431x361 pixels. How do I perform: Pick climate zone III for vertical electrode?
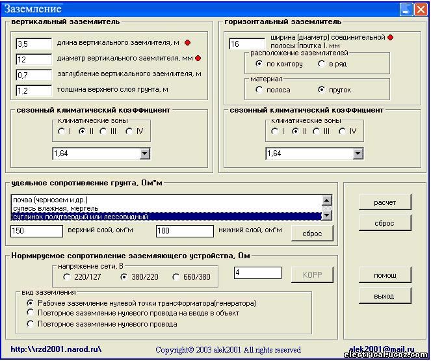click(103, 131)
